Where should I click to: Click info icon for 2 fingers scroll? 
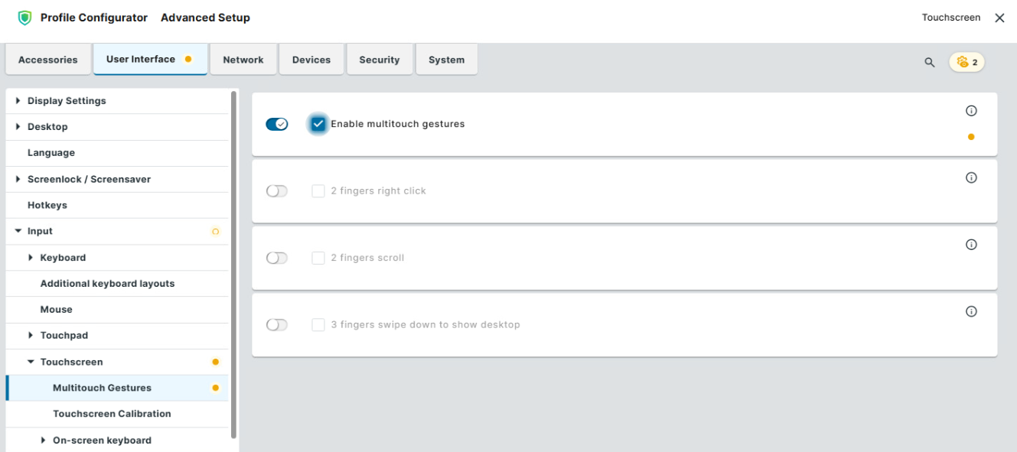[x=971, y=245]
